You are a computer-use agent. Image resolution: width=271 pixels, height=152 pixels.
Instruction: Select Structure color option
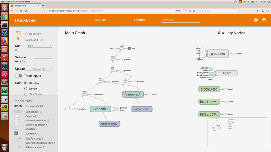[26, 83]
